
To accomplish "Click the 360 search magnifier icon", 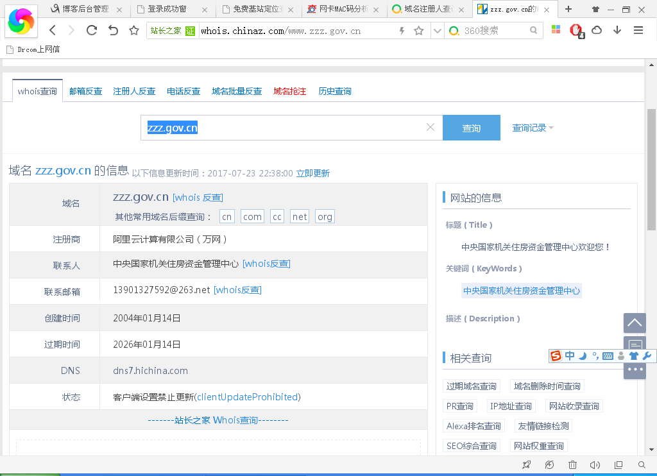I will tap(533, 31).
